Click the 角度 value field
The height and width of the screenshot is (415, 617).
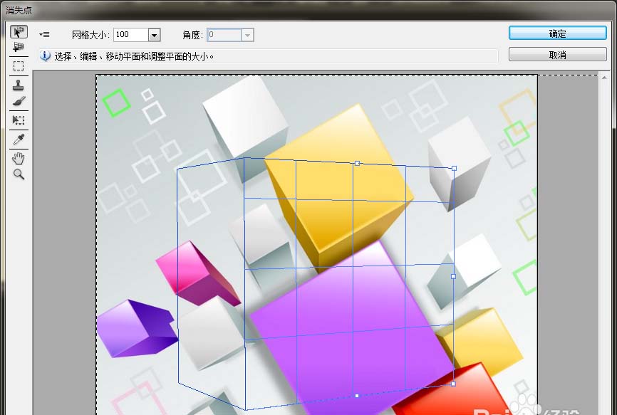(x=224, y=35)
